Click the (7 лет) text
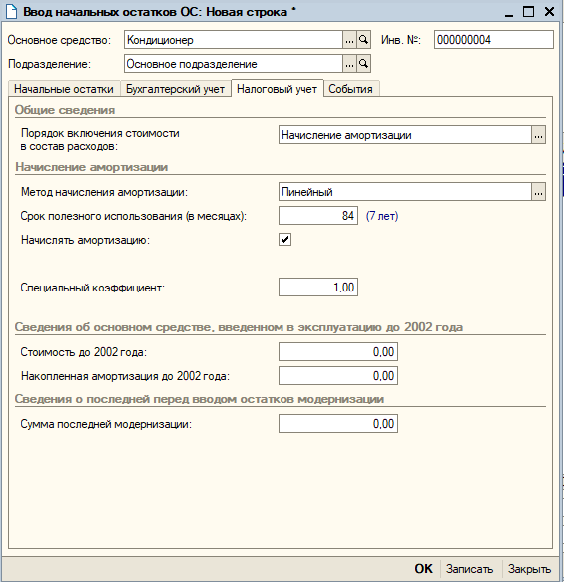This screenshot has width=564, height=582. coord(382,216)
